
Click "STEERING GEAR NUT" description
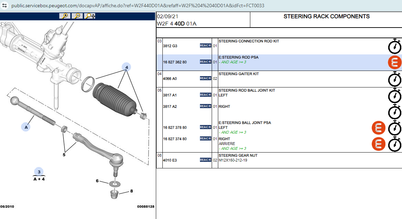[x=238, y=155]
